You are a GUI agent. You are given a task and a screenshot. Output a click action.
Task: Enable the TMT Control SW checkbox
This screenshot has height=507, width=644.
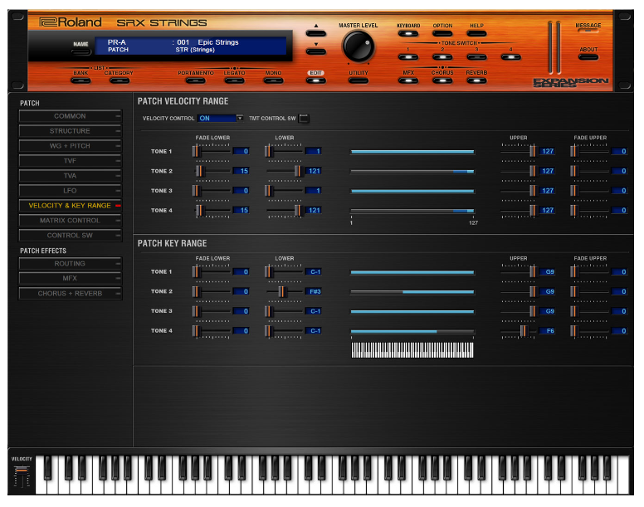304,118
